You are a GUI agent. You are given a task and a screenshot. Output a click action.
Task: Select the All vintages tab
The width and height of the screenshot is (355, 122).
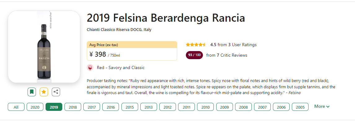click(16, 107)
